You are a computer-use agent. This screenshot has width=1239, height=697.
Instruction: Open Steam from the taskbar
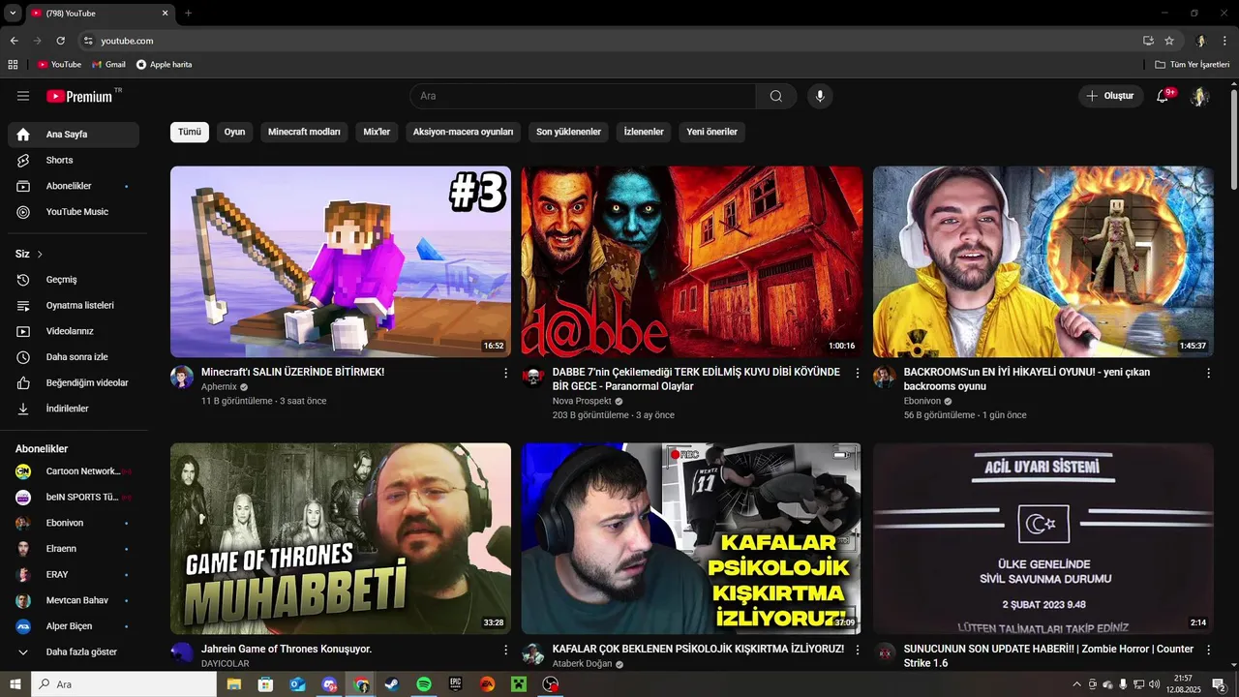(x=392, y=684)
